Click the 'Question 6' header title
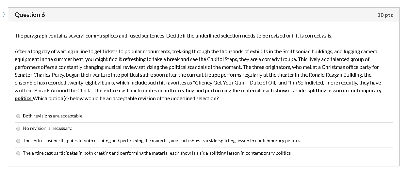This screenshot has height=169, width=408. click(x=30, y=15)
